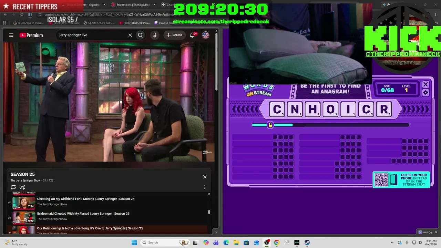The image size is (441, 248).
Task: Start voice search with the microphone
Action: coord(155,35)
